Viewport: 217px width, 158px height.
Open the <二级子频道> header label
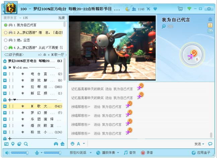tap(14, 55)
